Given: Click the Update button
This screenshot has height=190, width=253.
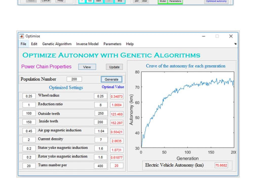Looking at the screenshot, I should (114, 67).
